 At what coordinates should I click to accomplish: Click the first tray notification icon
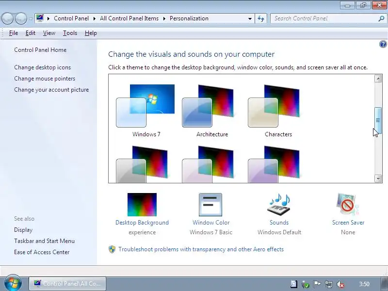click(x=294, y=284)
